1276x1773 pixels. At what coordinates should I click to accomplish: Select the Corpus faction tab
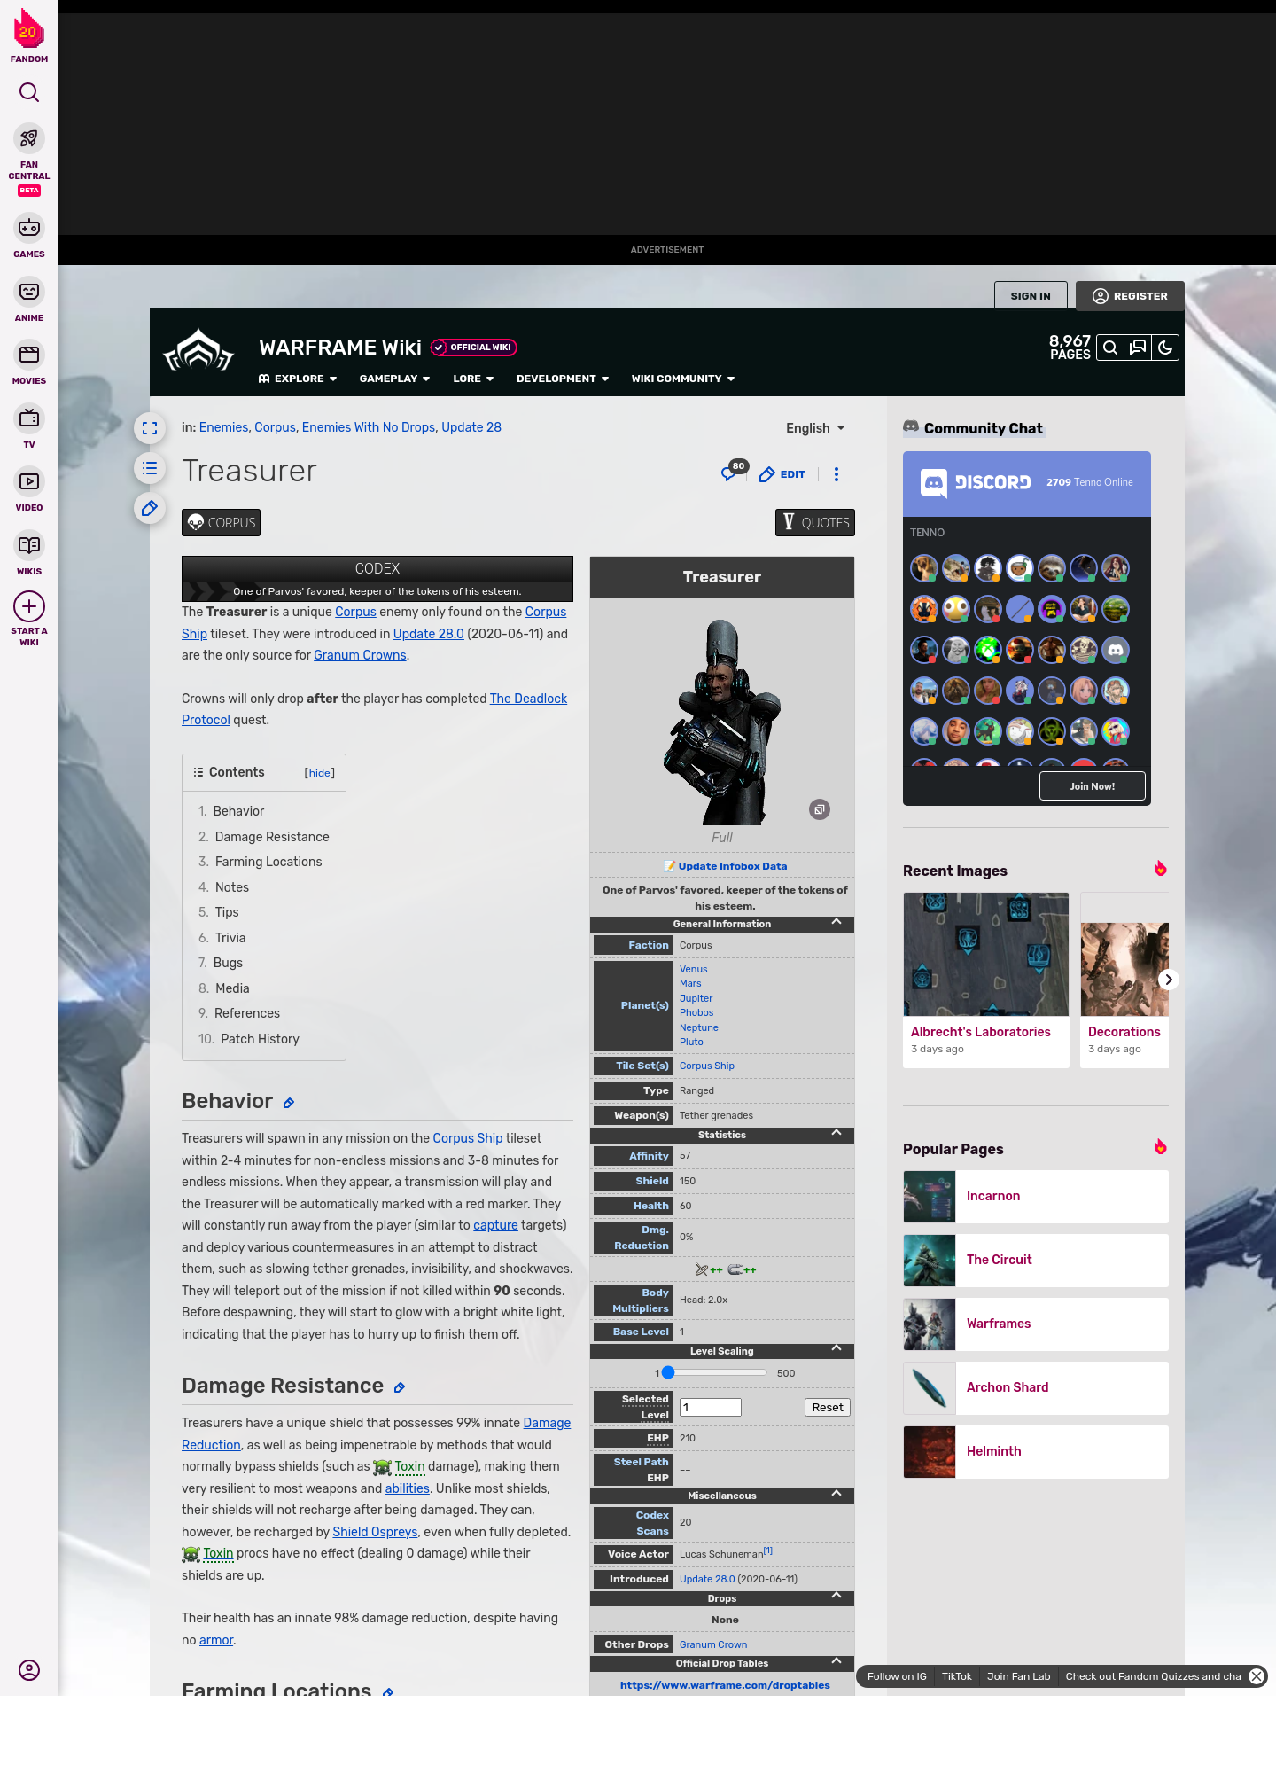(221, 523)
